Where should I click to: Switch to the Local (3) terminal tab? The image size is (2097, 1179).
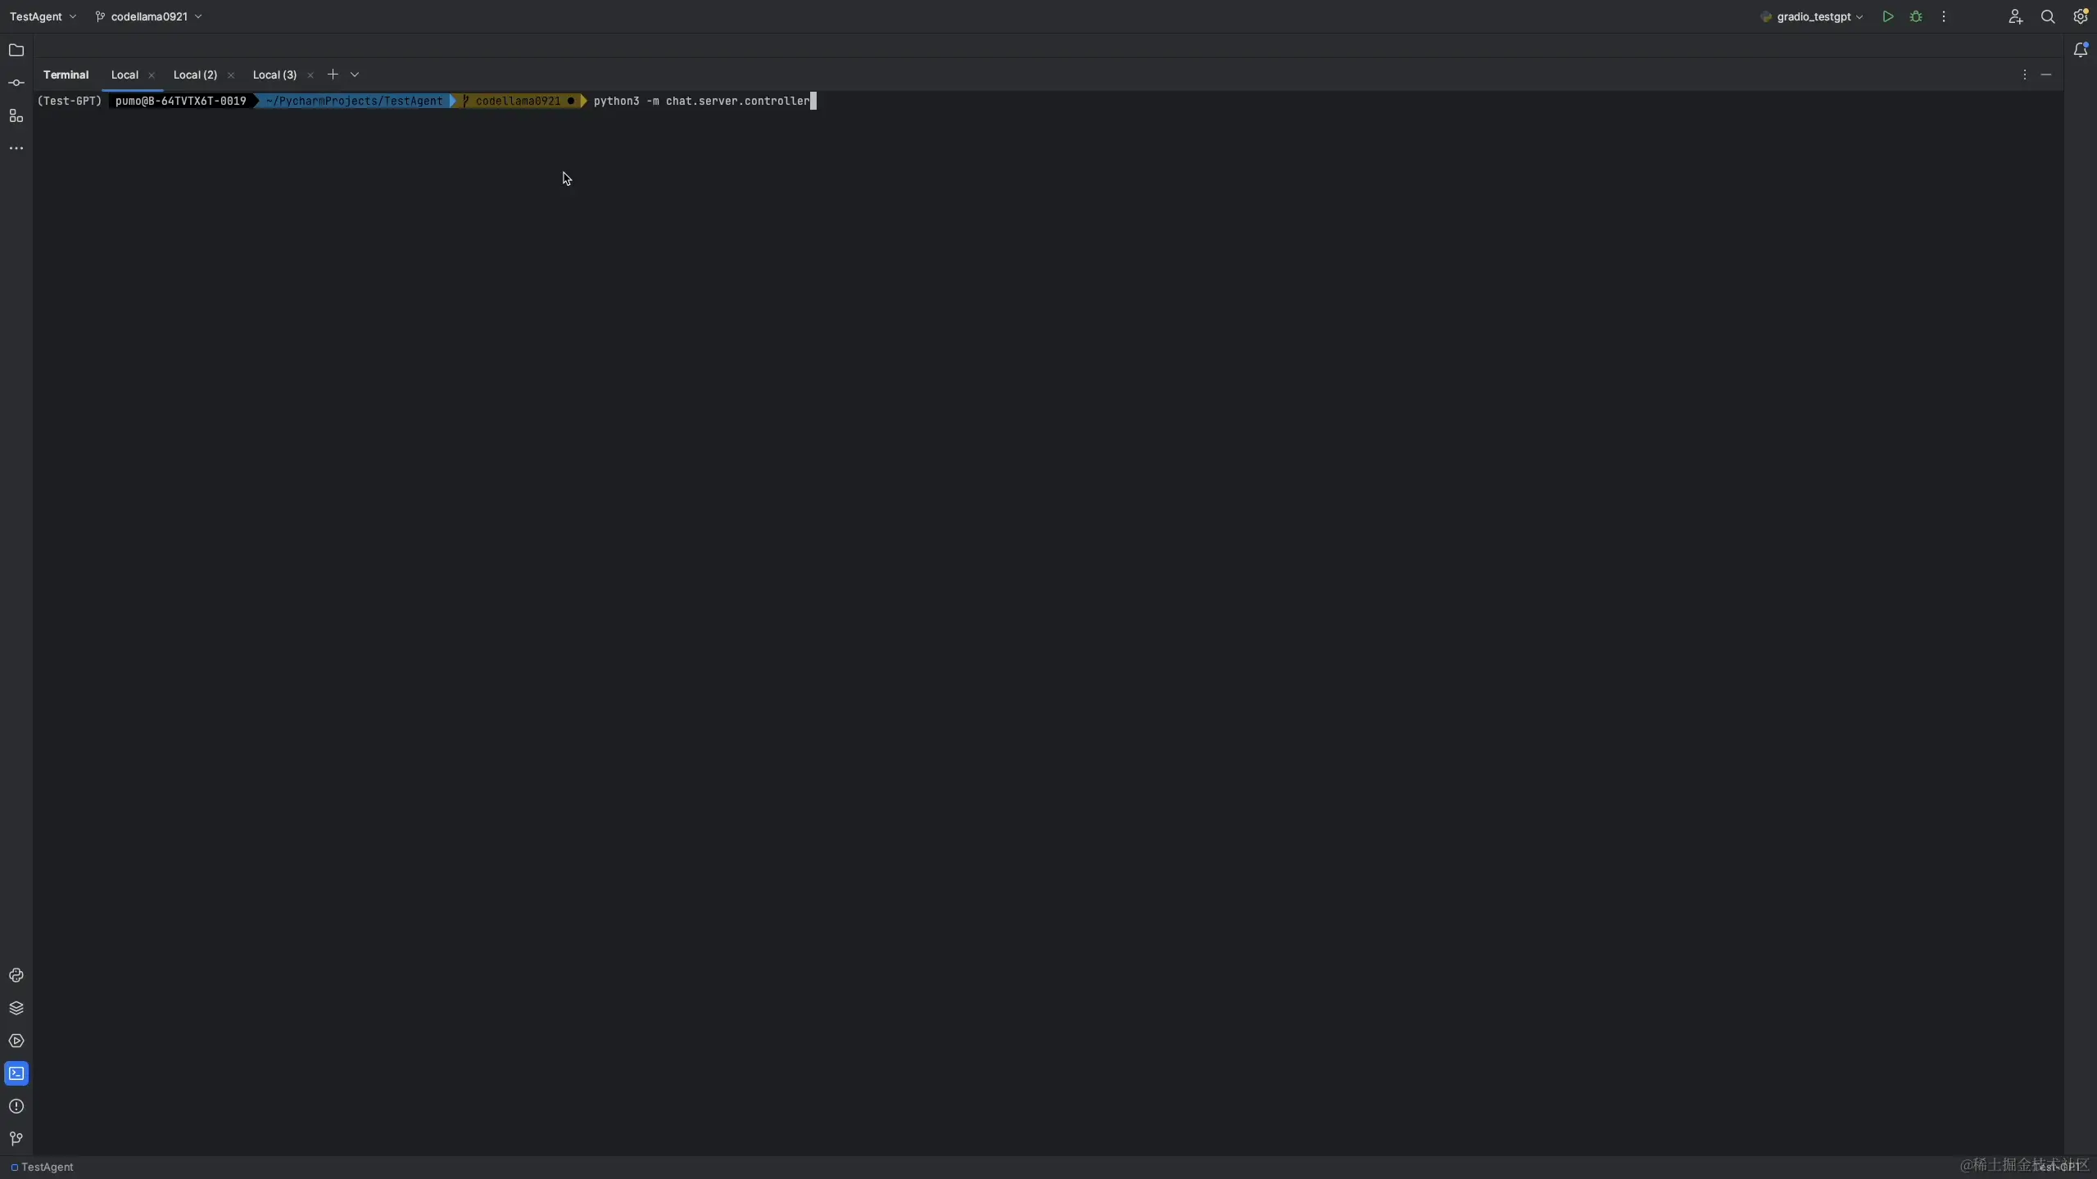click(x=274, y=75)
